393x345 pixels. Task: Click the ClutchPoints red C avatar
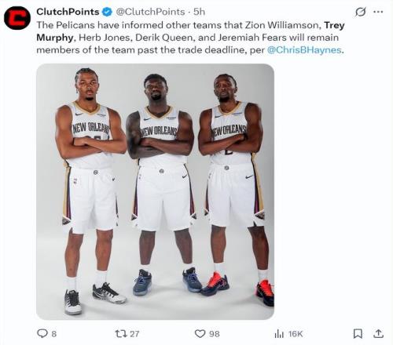pyautogui.click(x=17, y=18)
